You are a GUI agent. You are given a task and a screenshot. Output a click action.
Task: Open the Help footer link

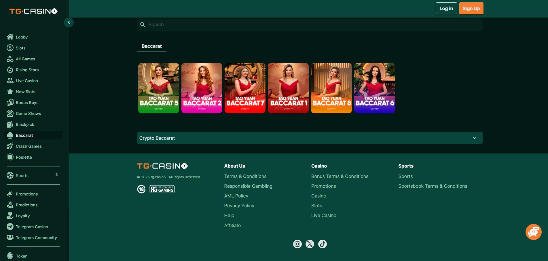pyautogui.click(x=229, y=215)
